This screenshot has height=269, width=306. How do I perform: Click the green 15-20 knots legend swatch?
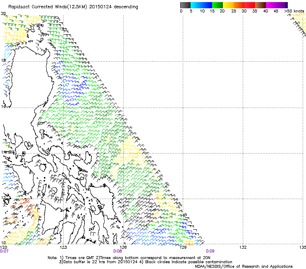218,5
